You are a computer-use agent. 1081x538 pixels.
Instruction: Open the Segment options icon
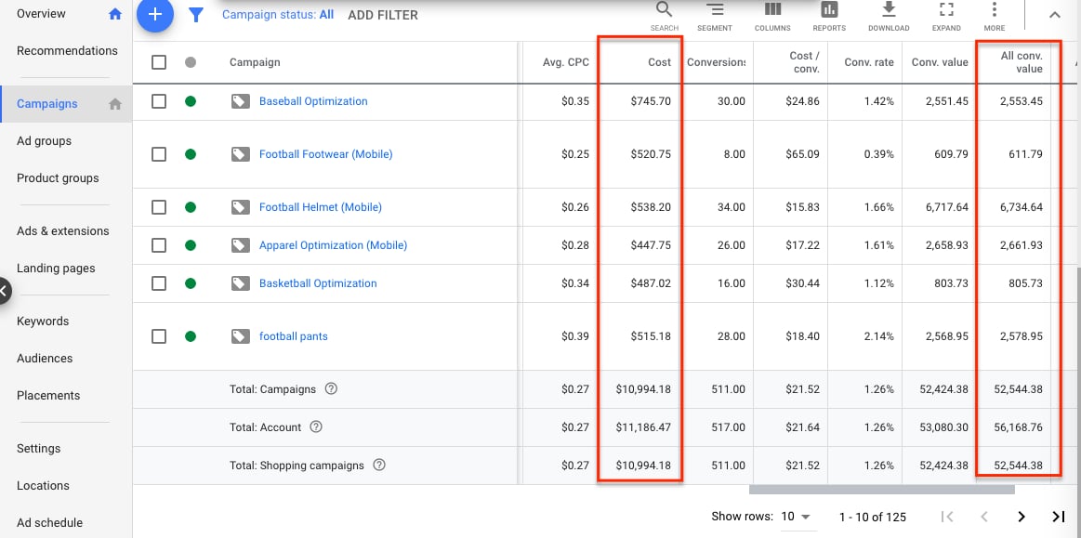coord(715,11)
